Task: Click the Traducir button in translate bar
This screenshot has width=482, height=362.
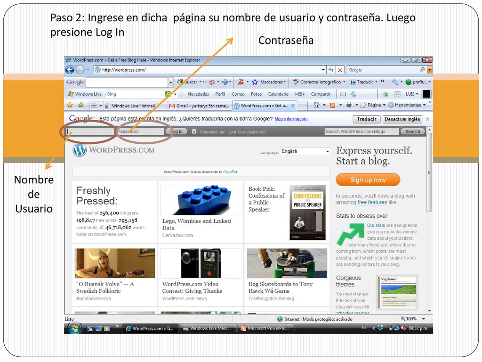Action: 366,119
